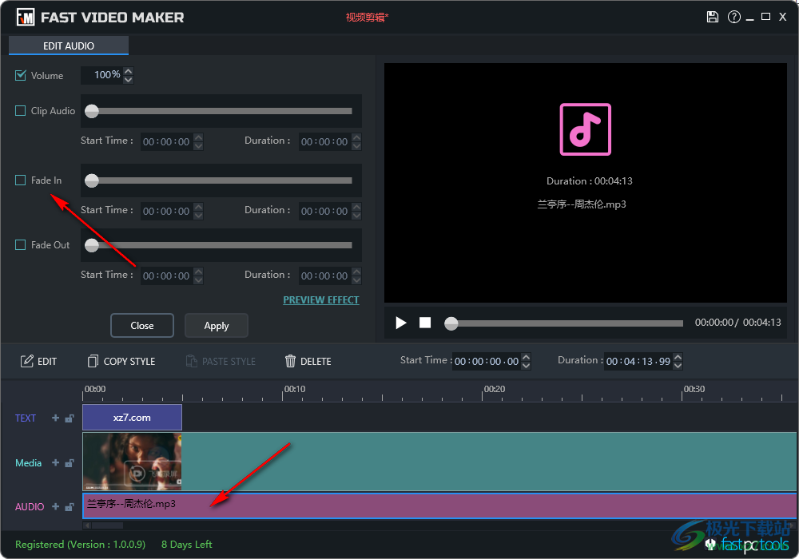Click the Clip Audio slider handle
799x559 pixels.
tap(92, 111)
